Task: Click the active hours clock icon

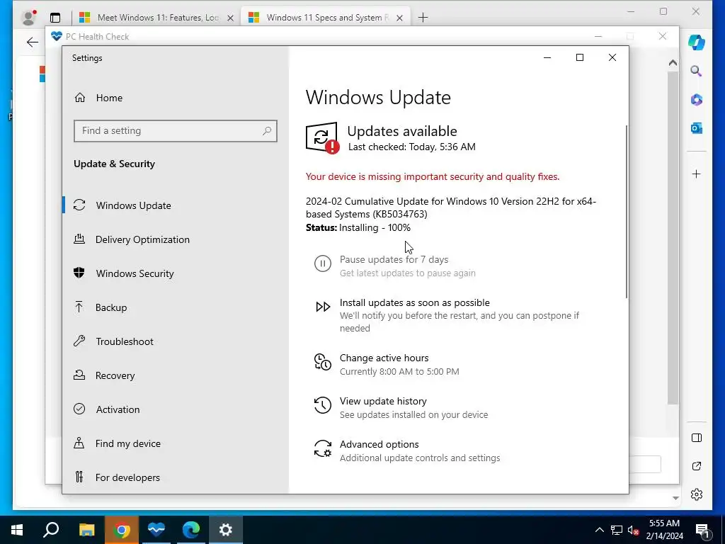Action: tap(323, 362)
